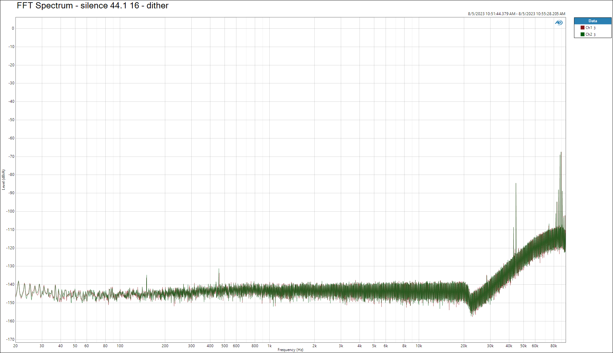Click the Ch1 dark red color swatch
This screenshot has width=613, height=353.
point(582,28)
